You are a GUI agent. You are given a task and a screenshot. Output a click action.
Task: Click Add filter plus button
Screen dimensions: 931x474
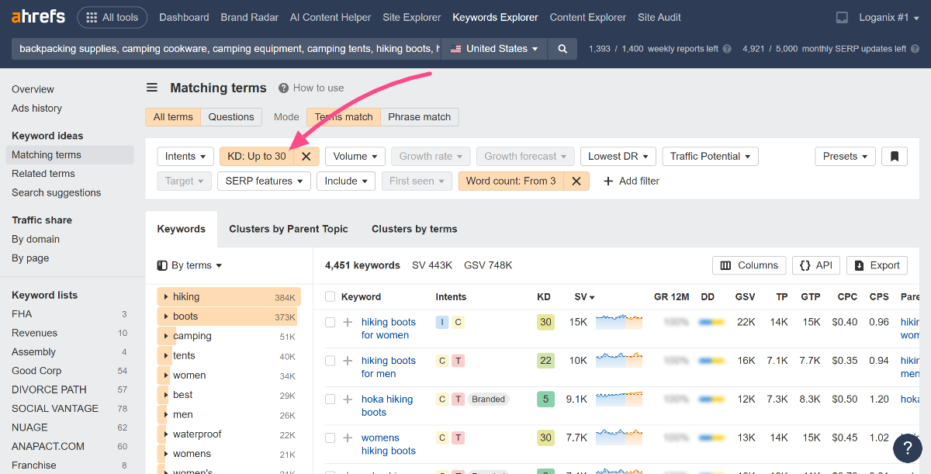point(631,181)
